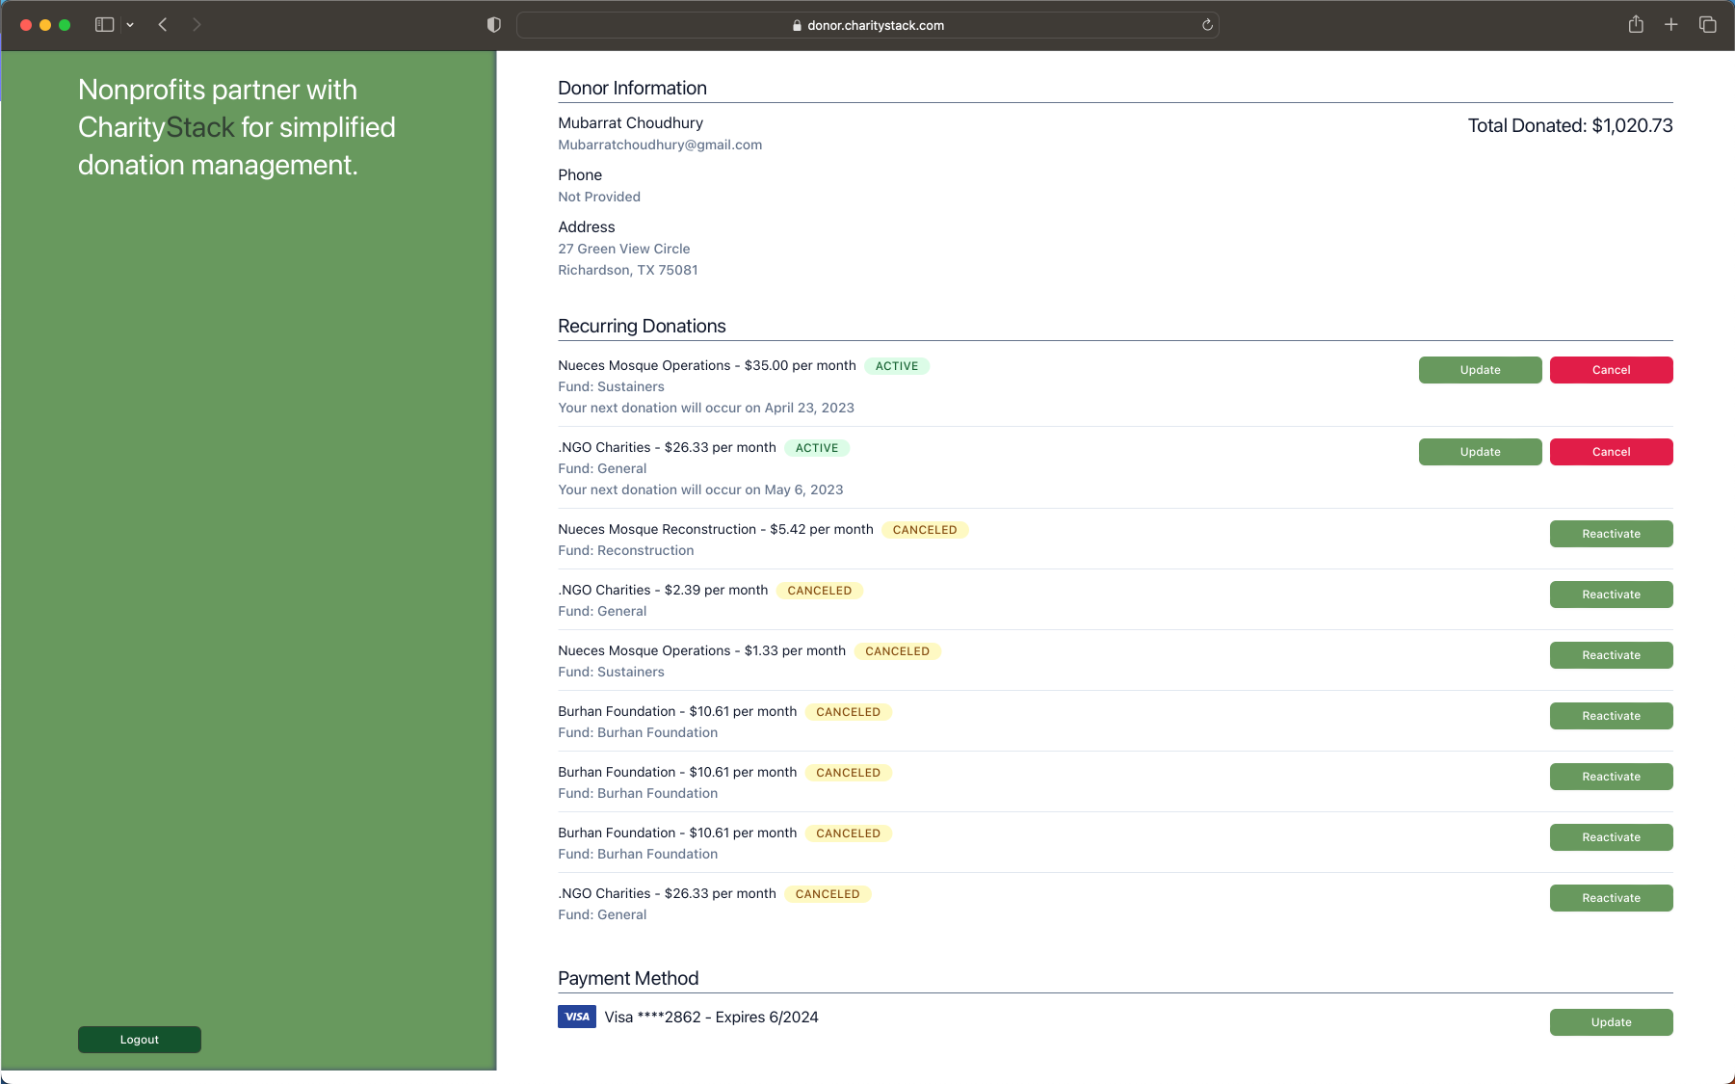Click the Richardson, TX 75081 text

point(628,270)
